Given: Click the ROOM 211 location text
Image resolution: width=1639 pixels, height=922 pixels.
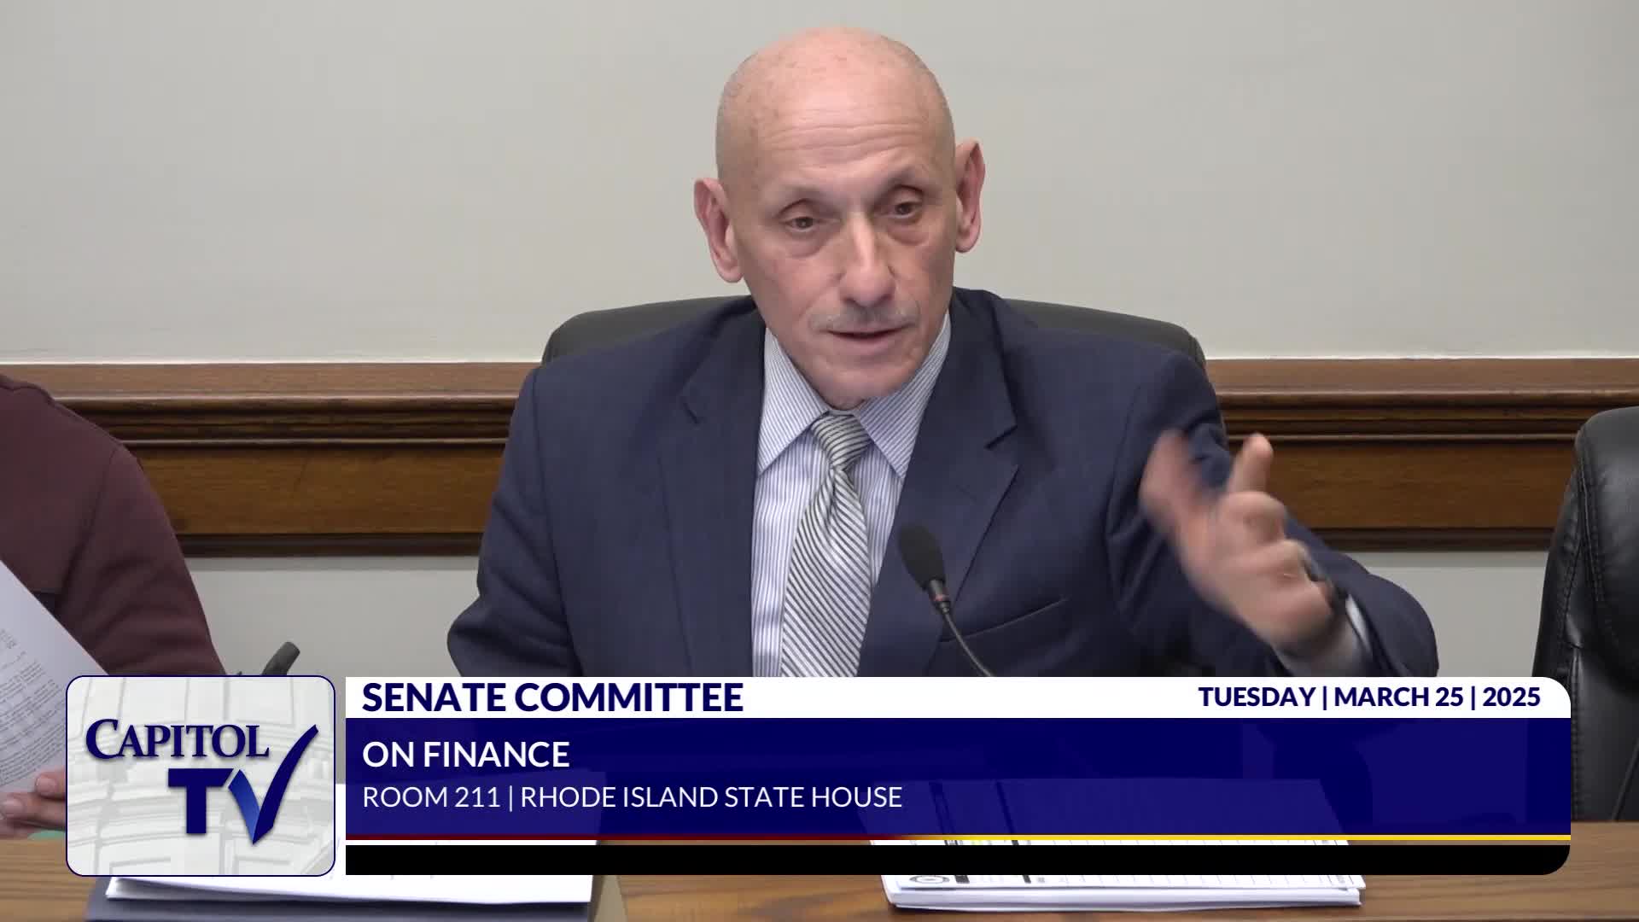Looking at the screenshot, I should click(431, 797).
